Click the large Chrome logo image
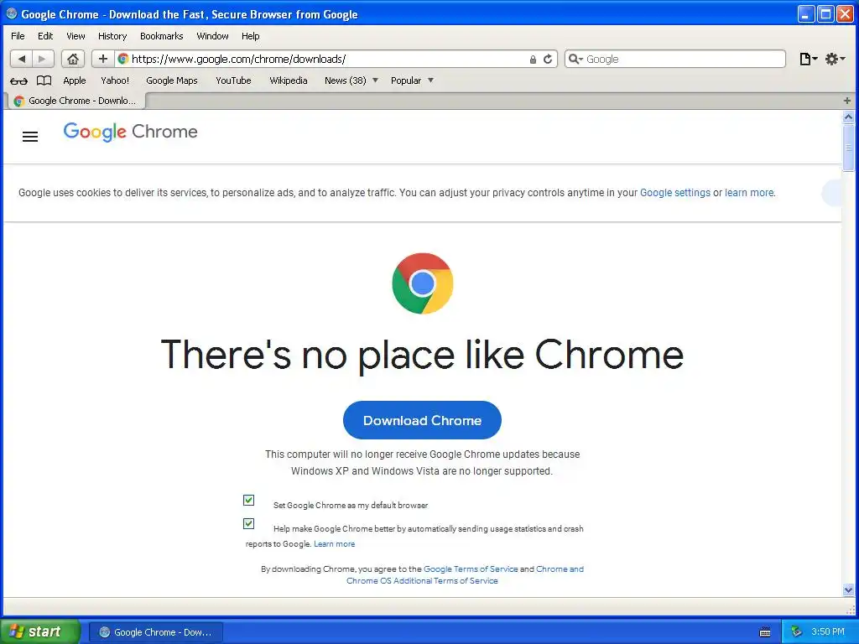859x644 pixels. 423,283
